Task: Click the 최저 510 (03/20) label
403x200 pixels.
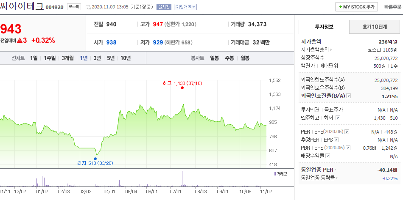Action: coord(95,163)
